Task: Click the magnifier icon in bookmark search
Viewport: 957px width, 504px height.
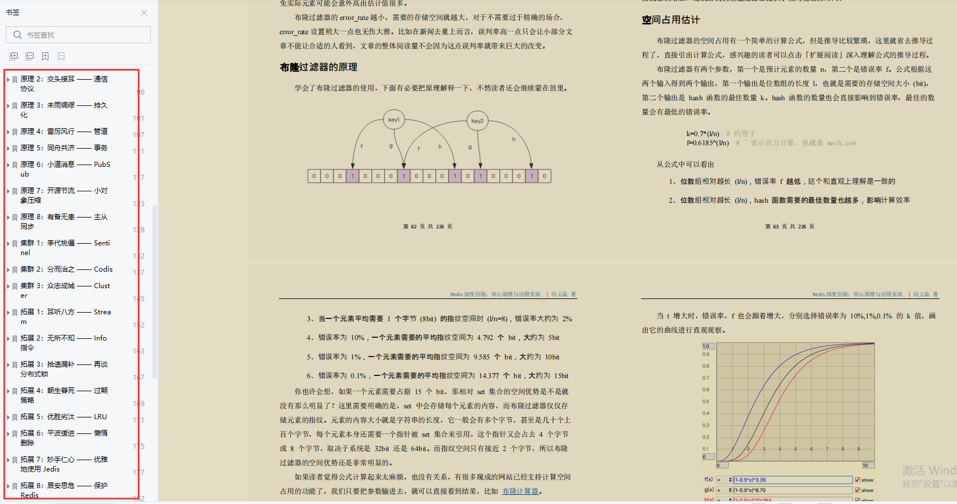Action: [18, 35]
